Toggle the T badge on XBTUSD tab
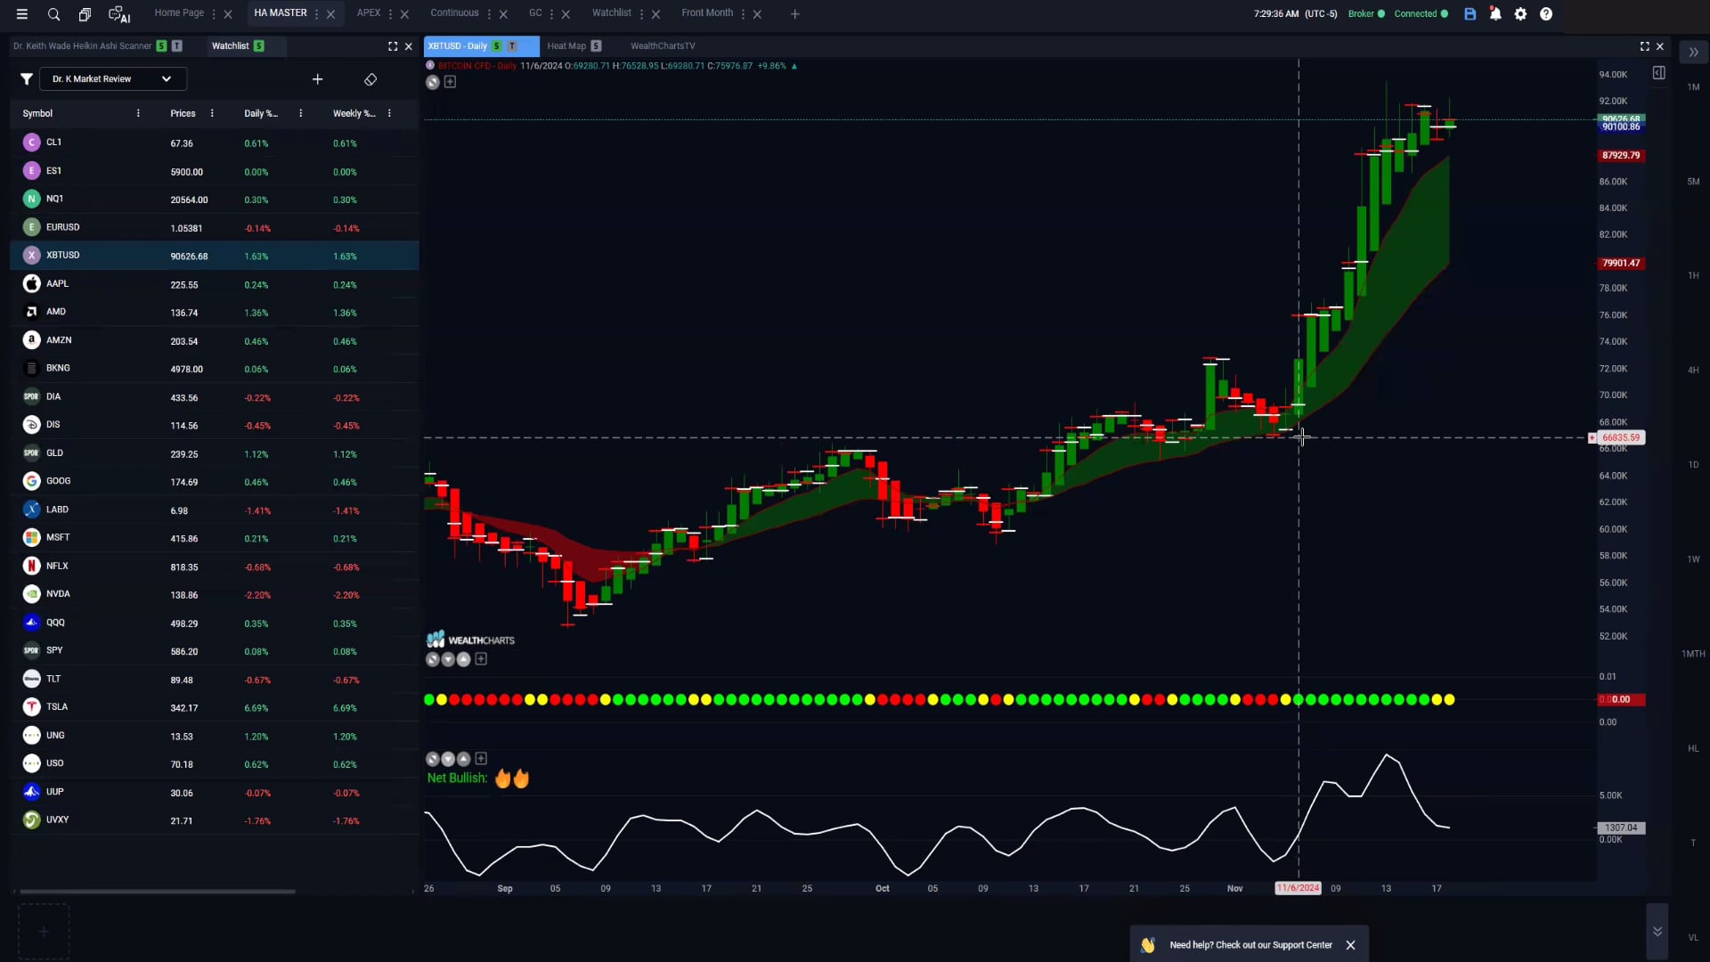The image size is (1710, 962). (x=512, y=46)
